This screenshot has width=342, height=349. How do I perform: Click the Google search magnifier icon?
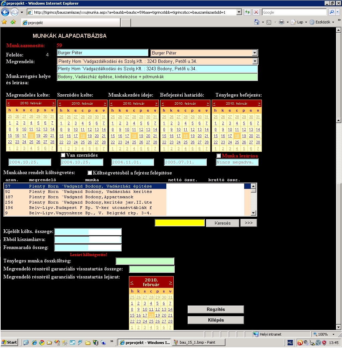click(332, 12)
